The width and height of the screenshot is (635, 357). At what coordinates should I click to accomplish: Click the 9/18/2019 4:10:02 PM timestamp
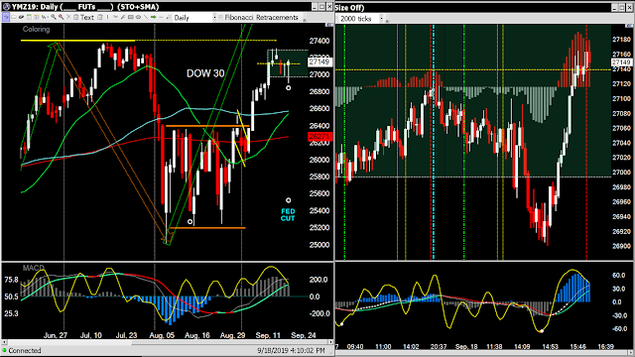[291, 350]
